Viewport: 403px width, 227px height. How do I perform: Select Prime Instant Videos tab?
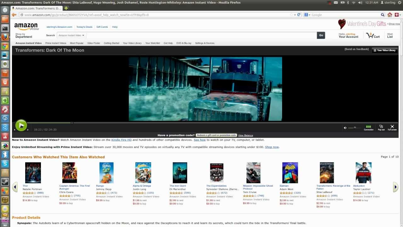[56, 43]
